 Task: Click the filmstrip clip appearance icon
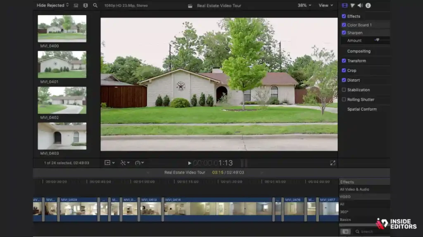[x=86, y=5]
